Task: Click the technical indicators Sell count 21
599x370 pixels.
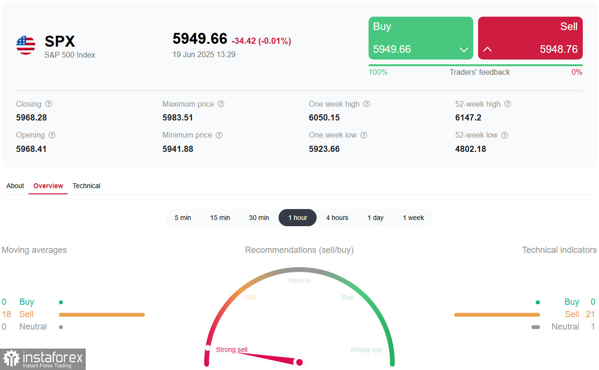Action: click(590, 314)
